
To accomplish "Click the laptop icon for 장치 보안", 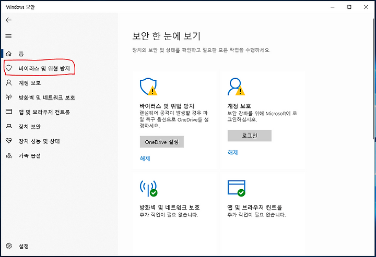I will (x=9, y=126).
